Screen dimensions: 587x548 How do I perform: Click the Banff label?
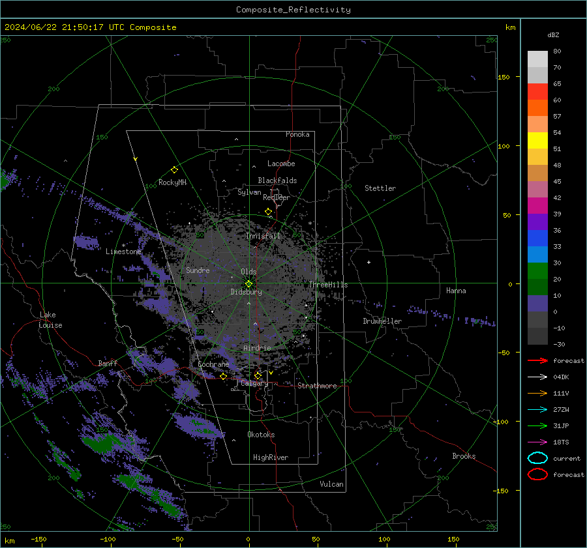pyautogui.click(x=108, y=364)
